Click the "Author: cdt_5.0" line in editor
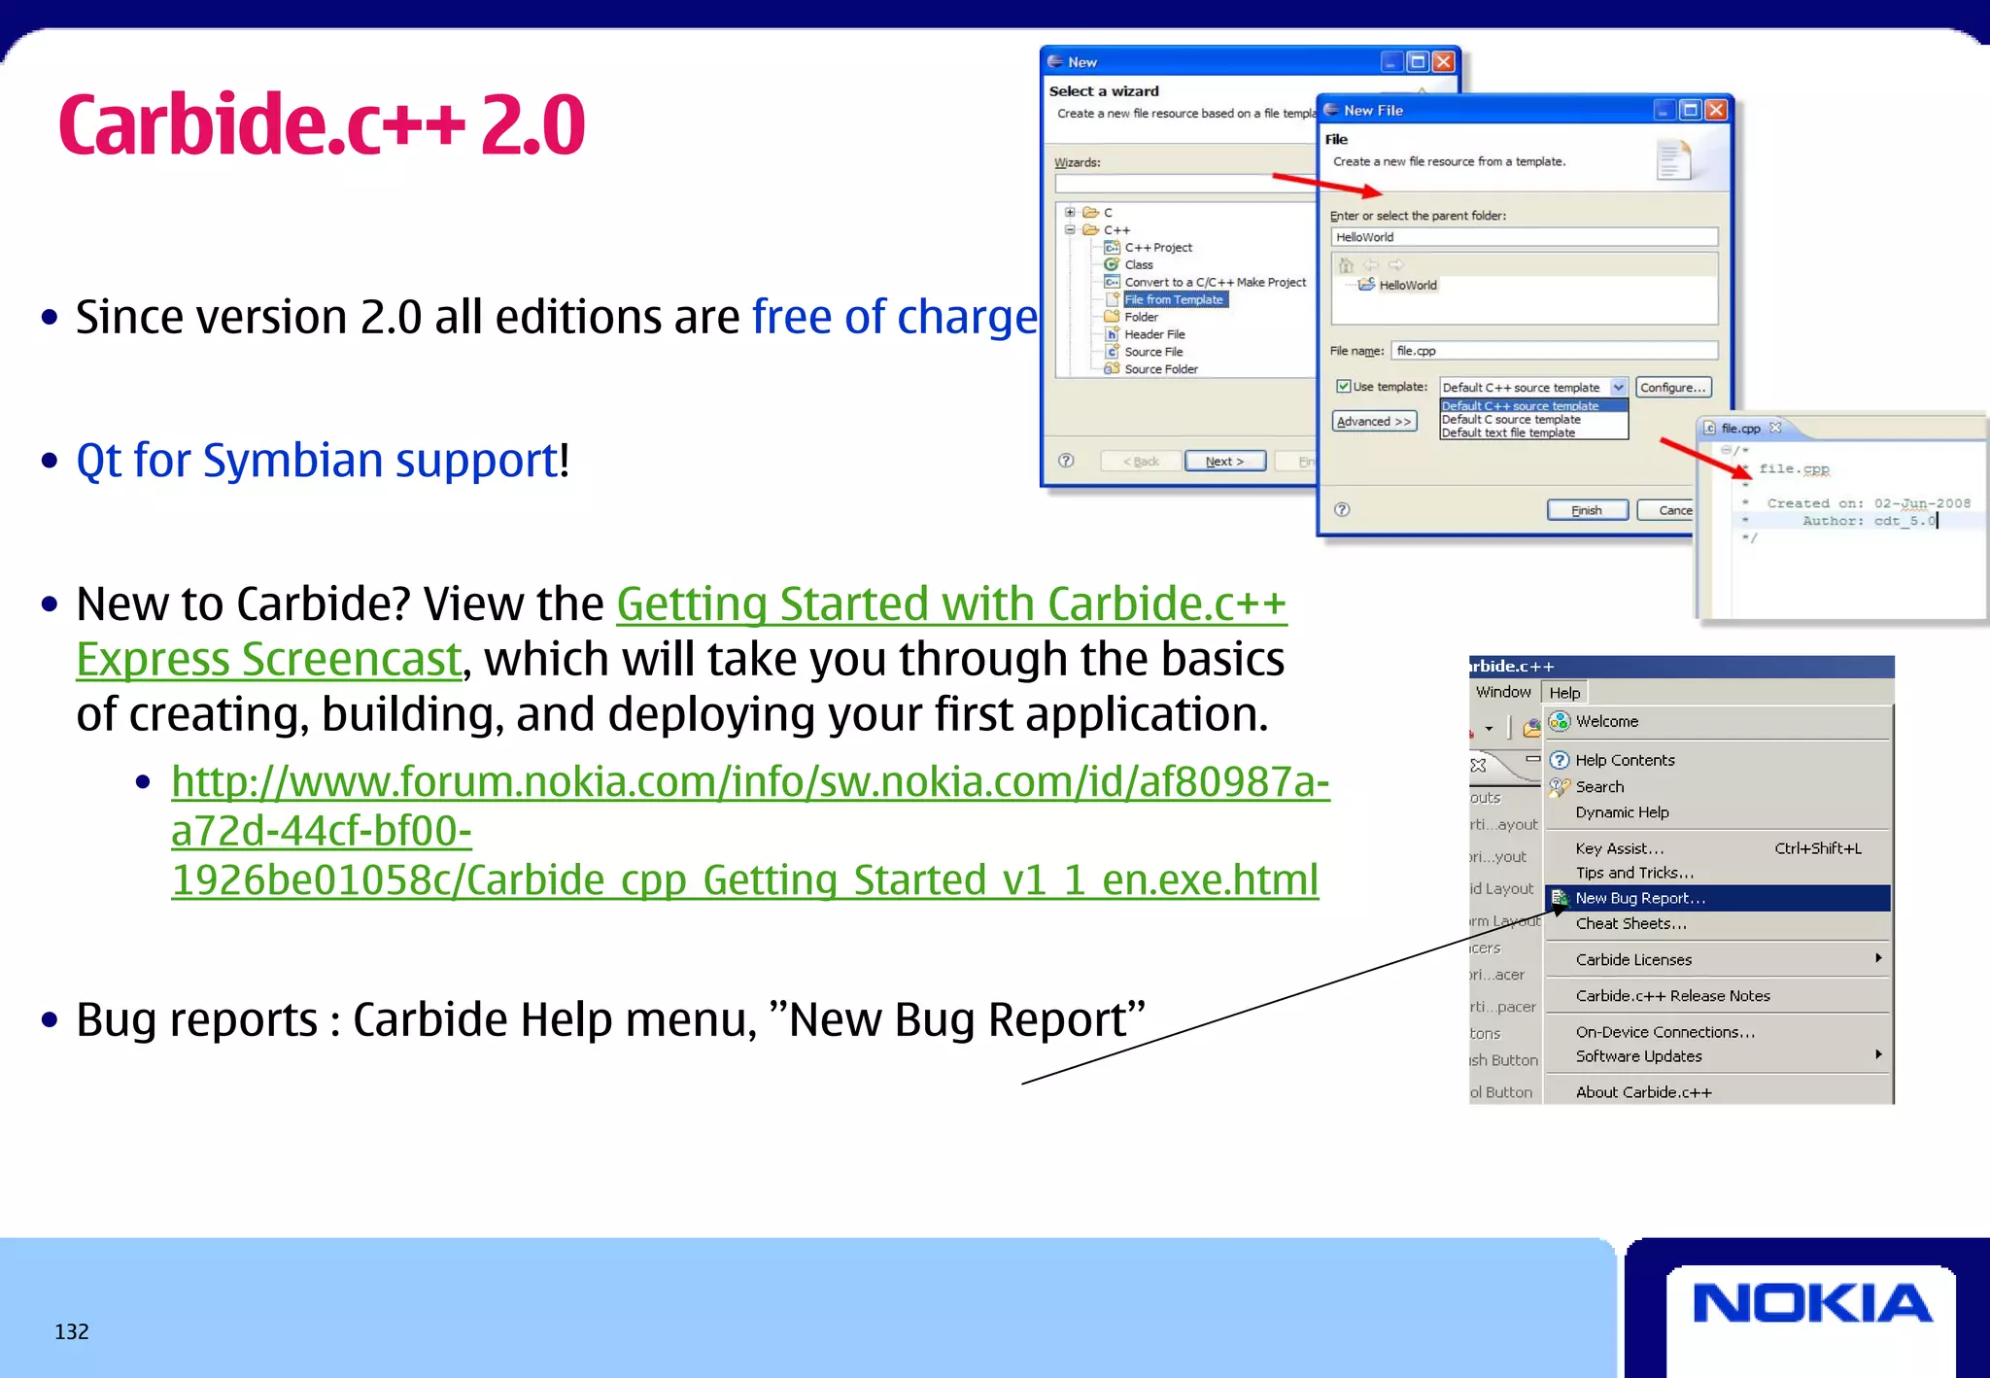 pyautogui.click(x=1870, y=521)
